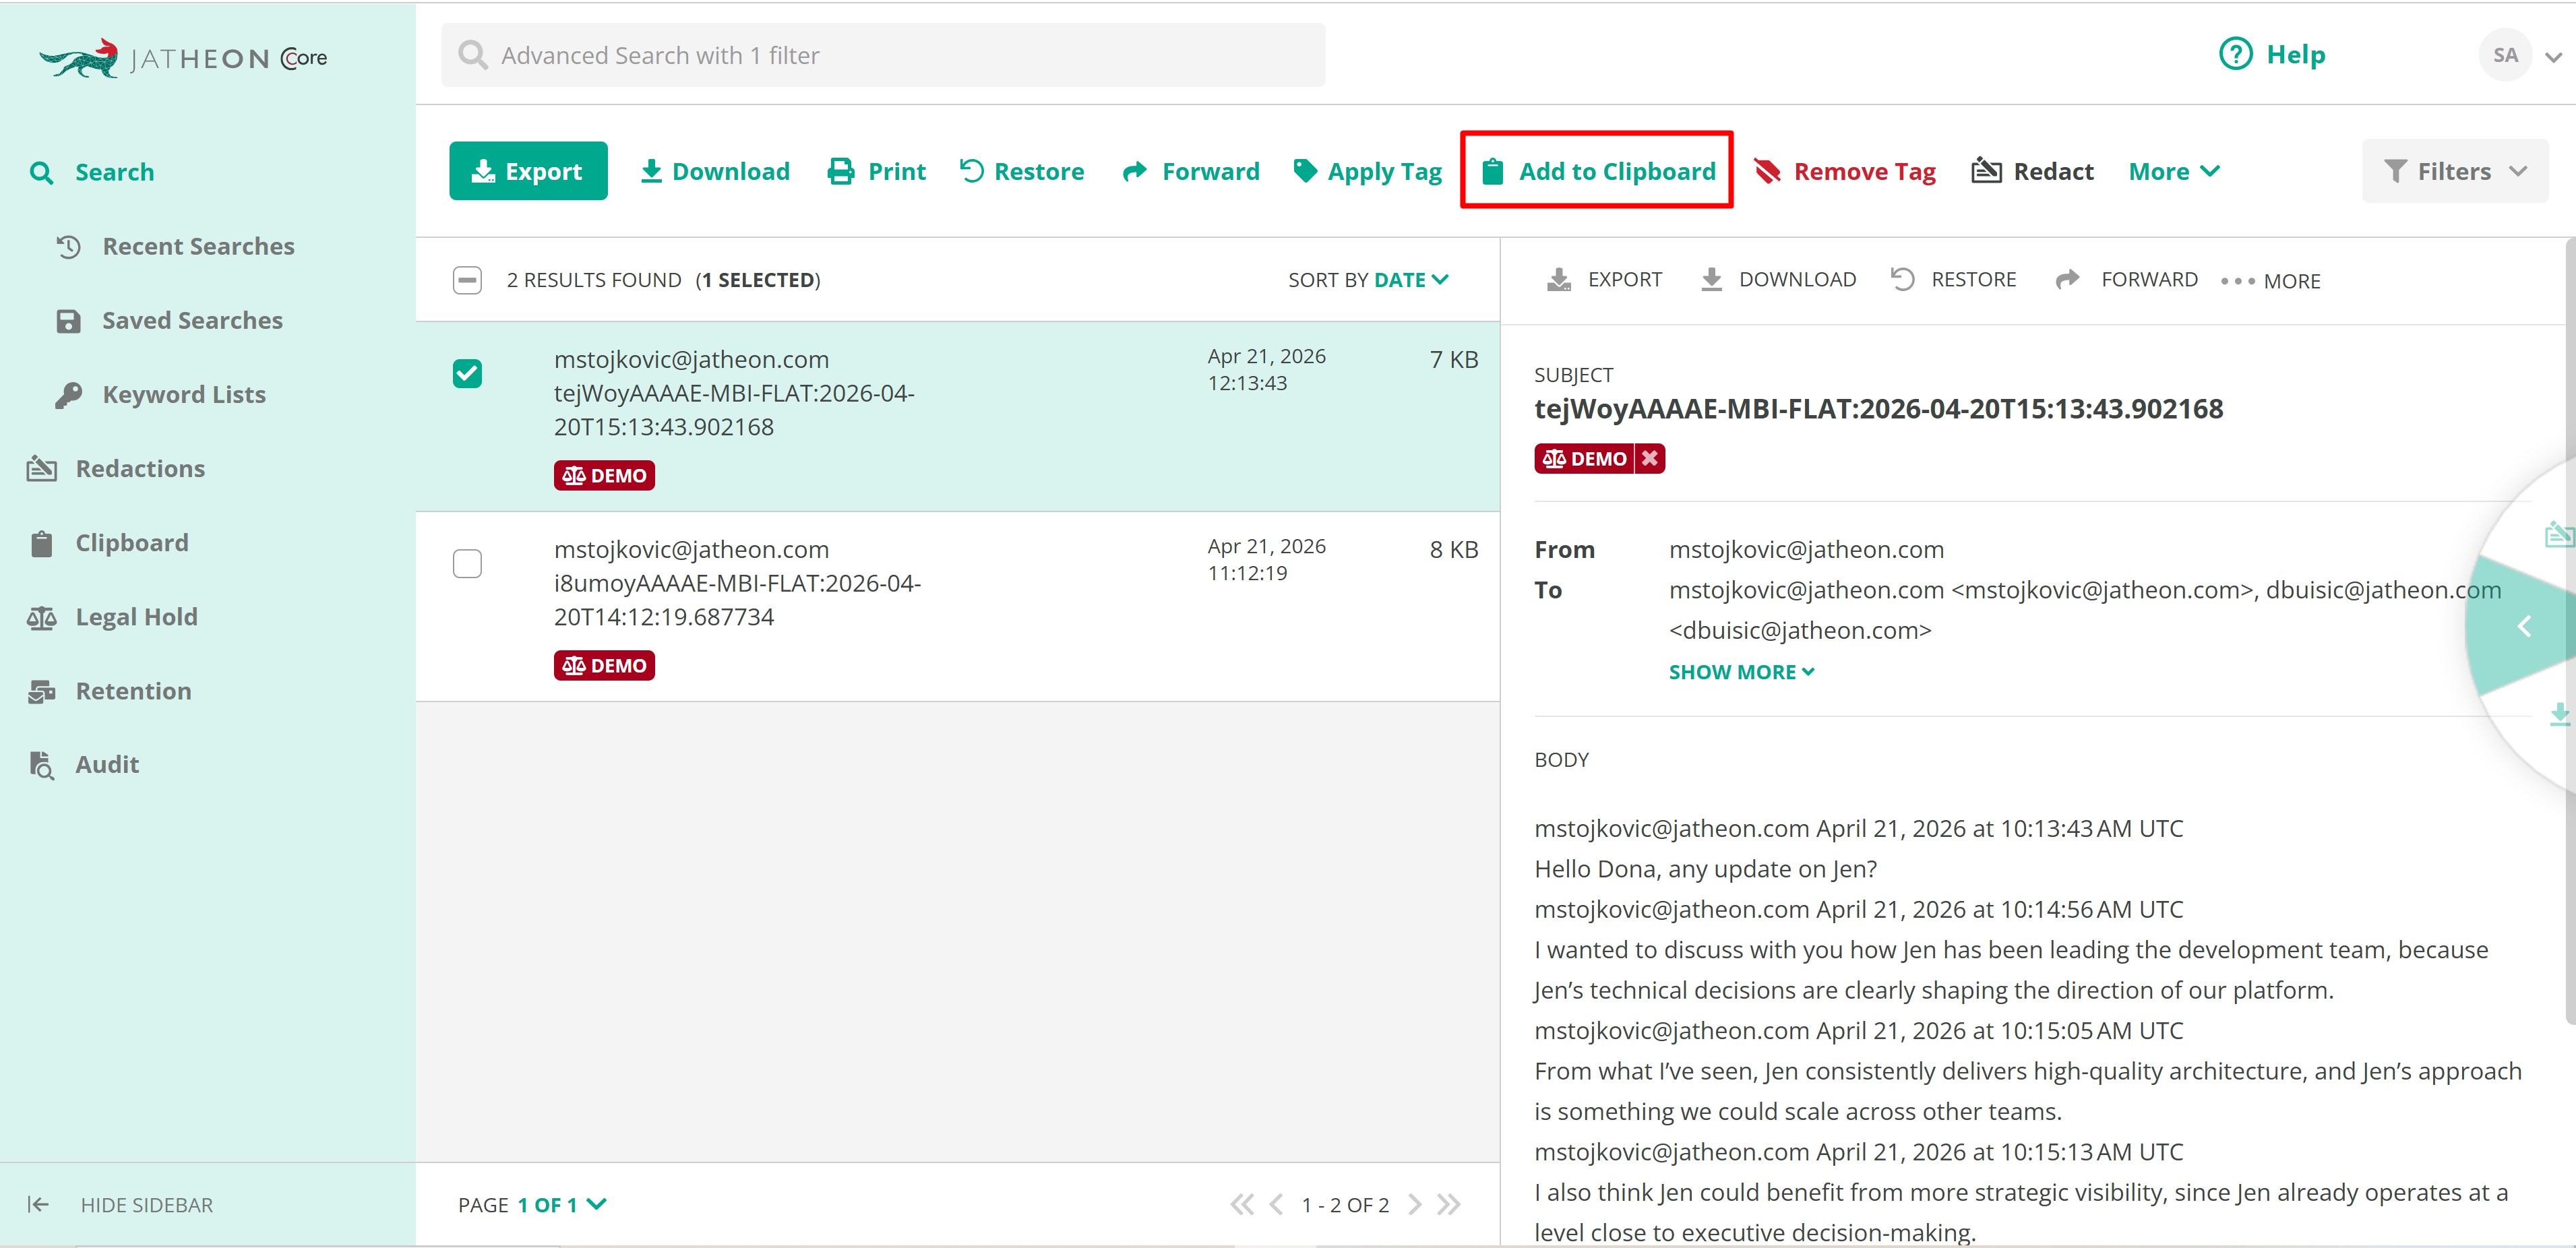Viewport: 2576px width, 1248px height.
Task: Click the Legal Hold scales icon
Action: 41,617
